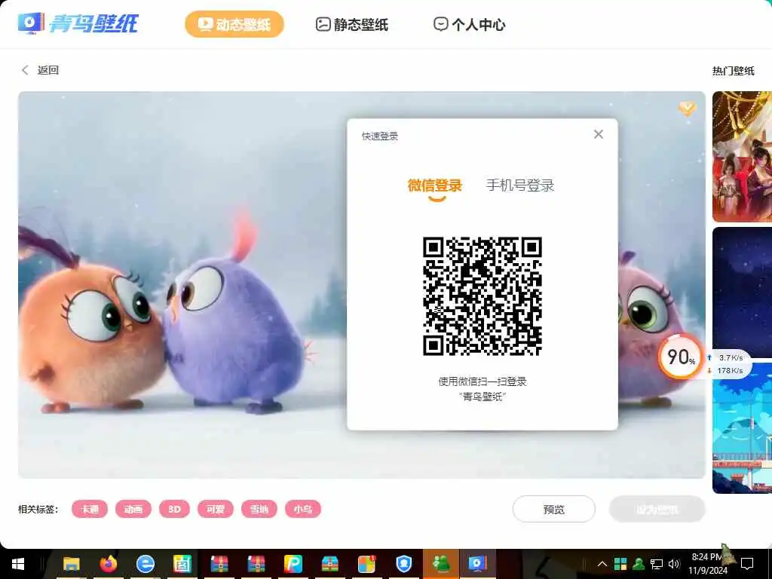Select the 动画 tag
772x579 pixels.
pyautogui.click(x=133, y=509)
